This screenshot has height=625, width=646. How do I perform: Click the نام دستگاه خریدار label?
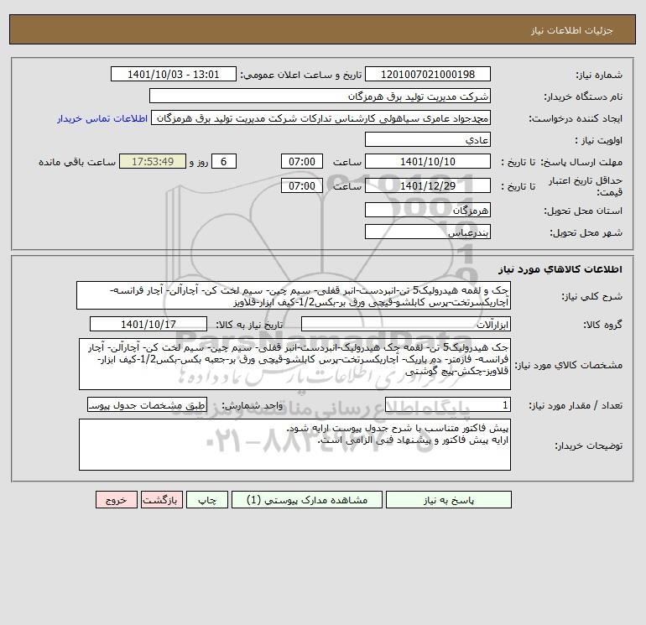(x=583, y=96)
